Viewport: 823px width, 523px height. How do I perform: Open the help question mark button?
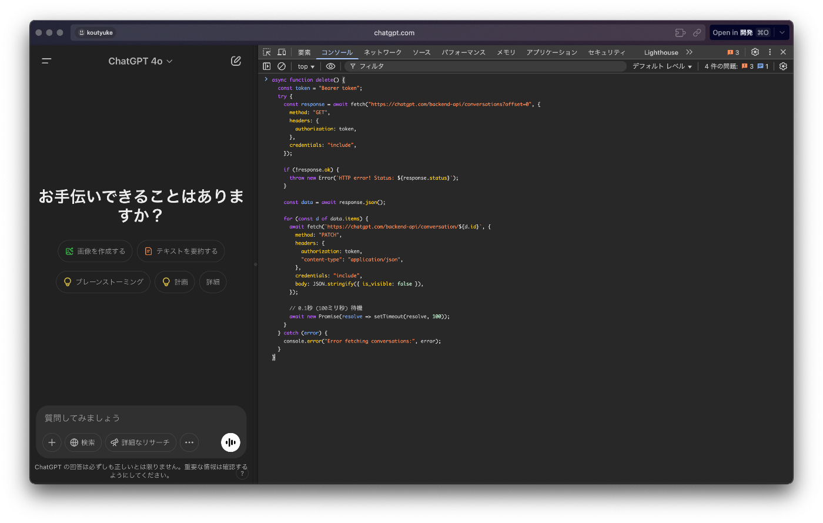click(242, 474)
